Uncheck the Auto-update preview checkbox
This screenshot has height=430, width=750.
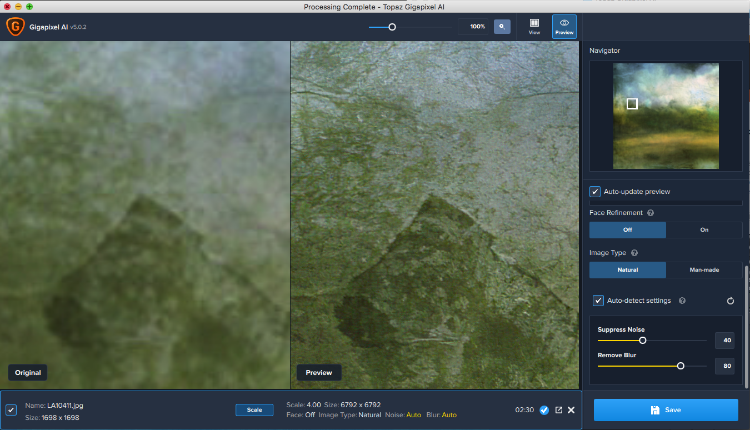(x=595, y=192)
